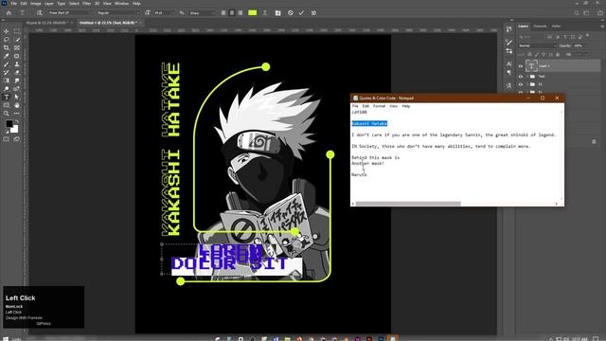This screenshot has width=606, height=341.
Task: Open Photoshop Window menu
Action: click(121, 4)
